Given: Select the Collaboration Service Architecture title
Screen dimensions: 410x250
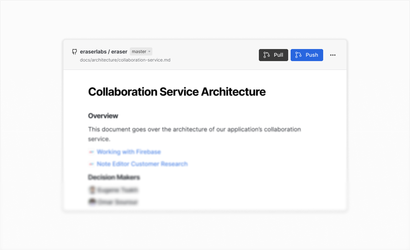Looking at the screenshot, I should pos(176,92).
